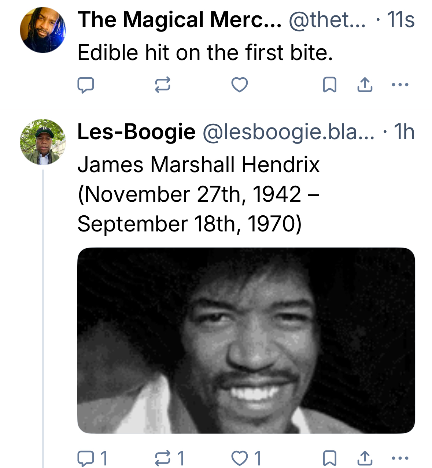
Task: Open the Les-Boogie display name link
Action: [136, 131]
